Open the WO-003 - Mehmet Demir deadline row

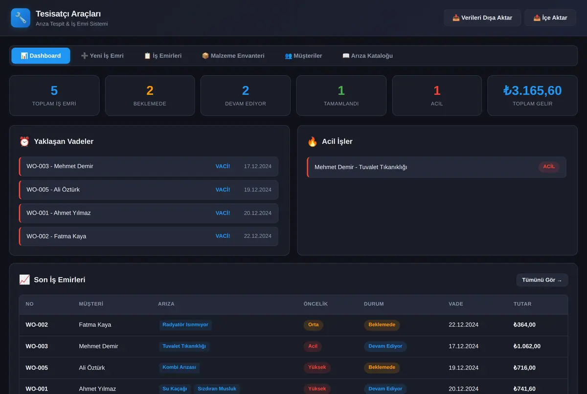(149, 166)
